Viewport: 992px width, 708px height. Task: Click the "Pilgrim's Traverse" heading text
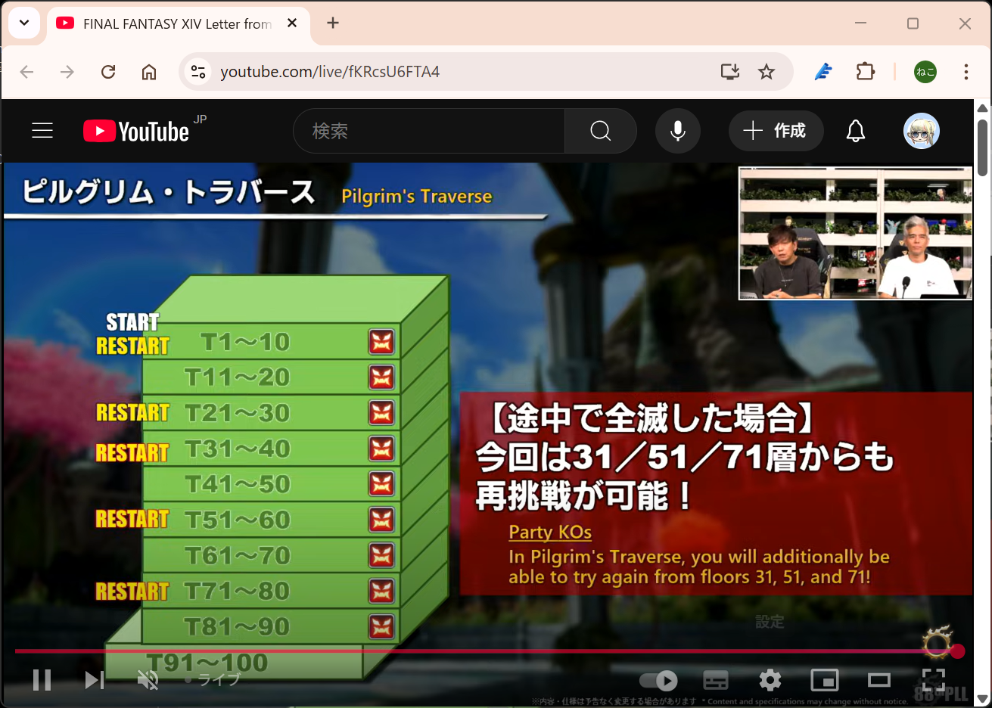click(x=417, y=197)
